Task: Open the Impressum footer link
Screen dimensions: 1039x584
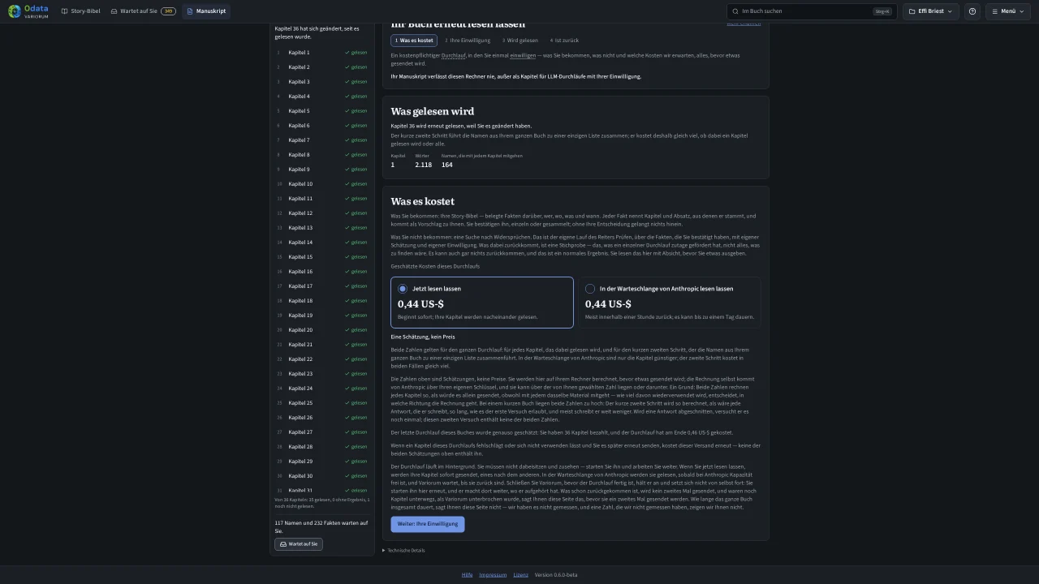Action: [493, 575]
